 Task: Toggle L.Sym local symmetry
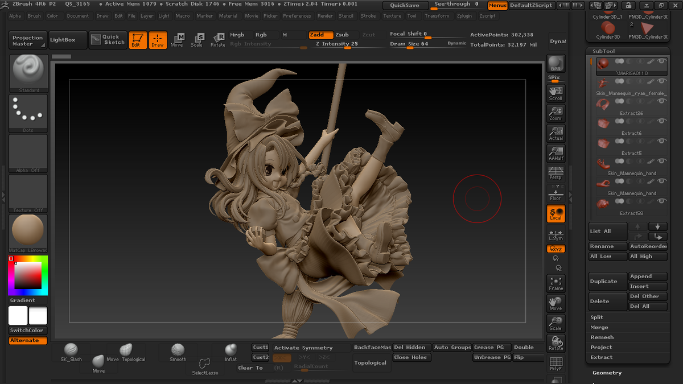(x=556, y=235)
